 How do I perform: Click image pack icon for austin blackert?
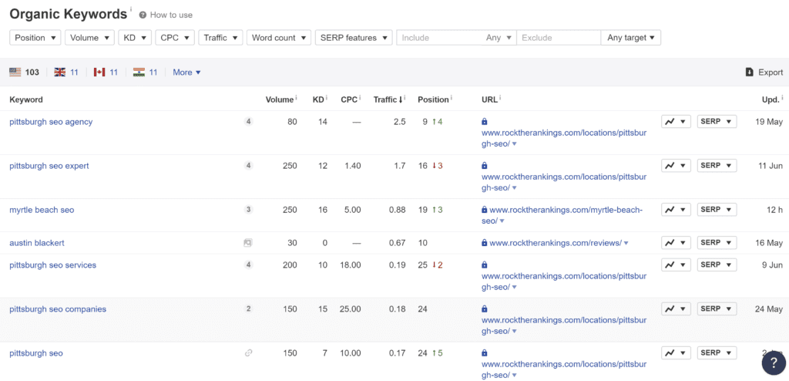[247, 243]
